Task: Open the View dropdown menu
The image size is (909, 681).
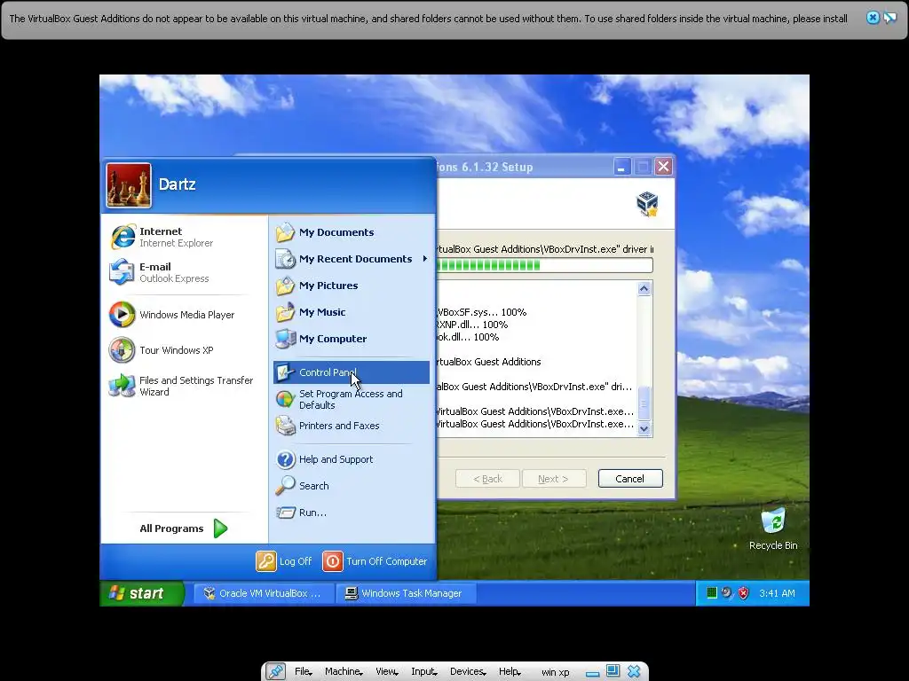Action: tap(387, 671)
